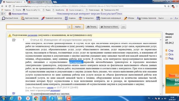Click the warning triangle icon in notice
The height and width of the screenshot is (101, 179).
pos(10,35)
